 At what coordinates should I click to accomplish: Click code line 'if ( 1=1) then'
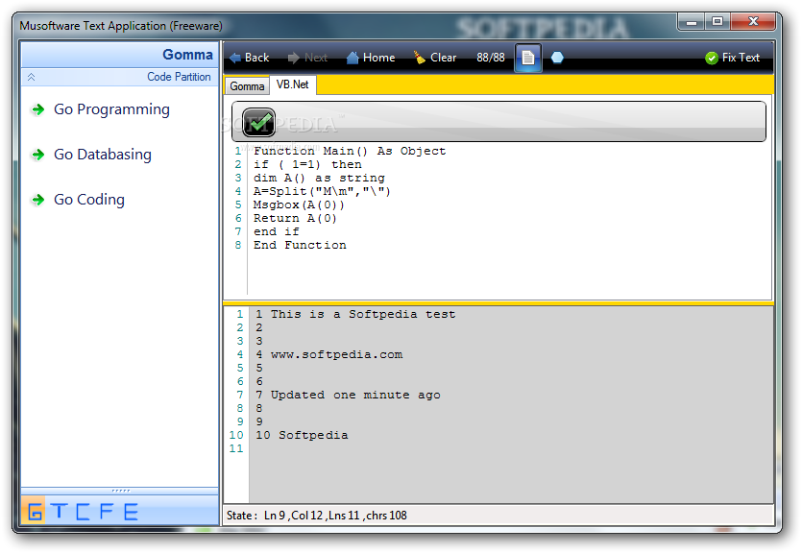pyautogui.click(x=307, y=164)
